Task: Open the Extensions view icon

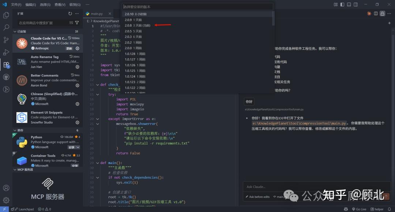Action: pyautogui.click(x=6, y=65)
